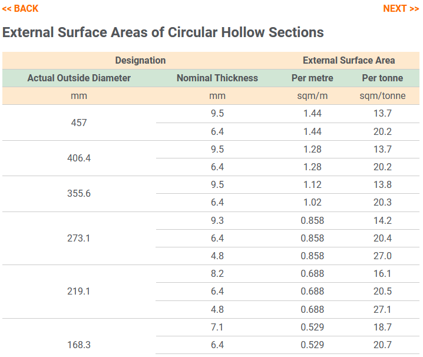
Task: Select the 219.1 outside diameter cell
Action: point(79,291)
